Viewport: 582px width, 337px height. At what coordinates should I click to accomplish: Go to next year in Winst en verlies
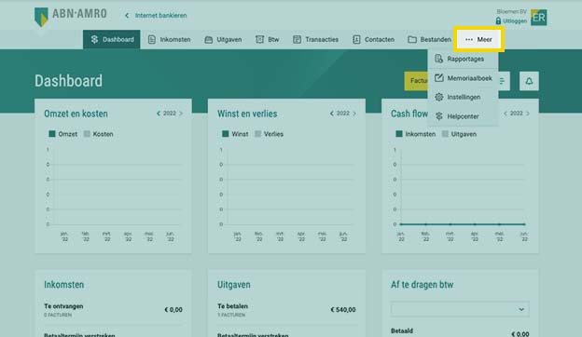tap(354, 114)
